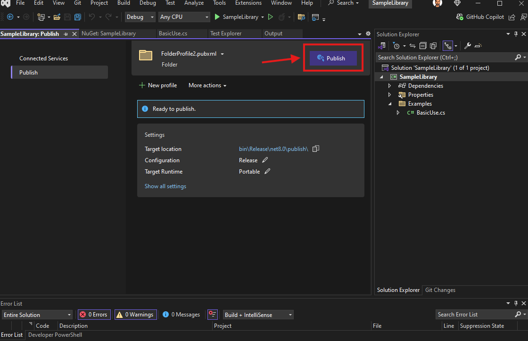The image size is (528, 341).
Task: Click the Find in Files folder icon
Action: coord(301,17)
